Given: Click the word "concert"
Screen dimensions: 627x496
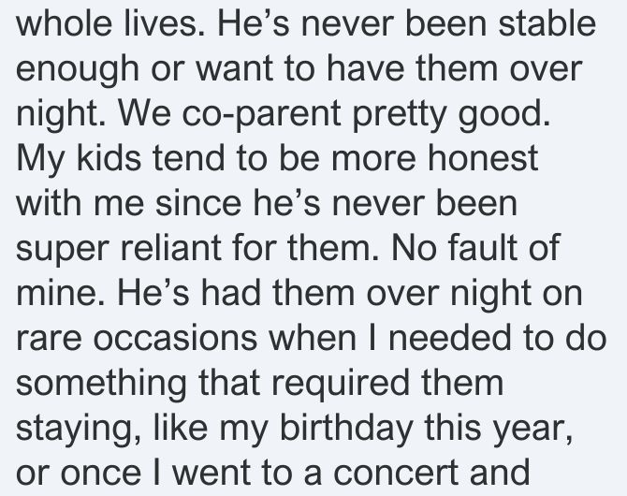Looking at the screenshot, I should point(396,472).
